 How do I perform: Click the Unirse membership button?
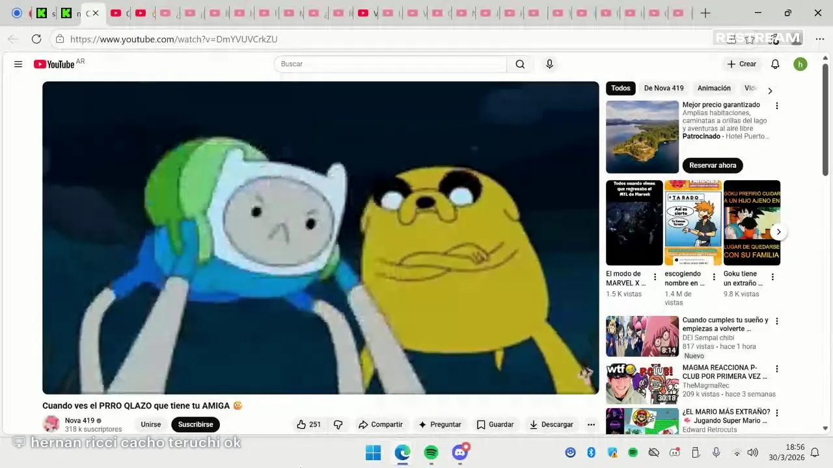150,424
